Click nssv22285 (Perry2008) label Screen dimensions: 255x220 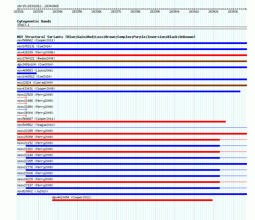pyautogui.click(x=35, y=131)
